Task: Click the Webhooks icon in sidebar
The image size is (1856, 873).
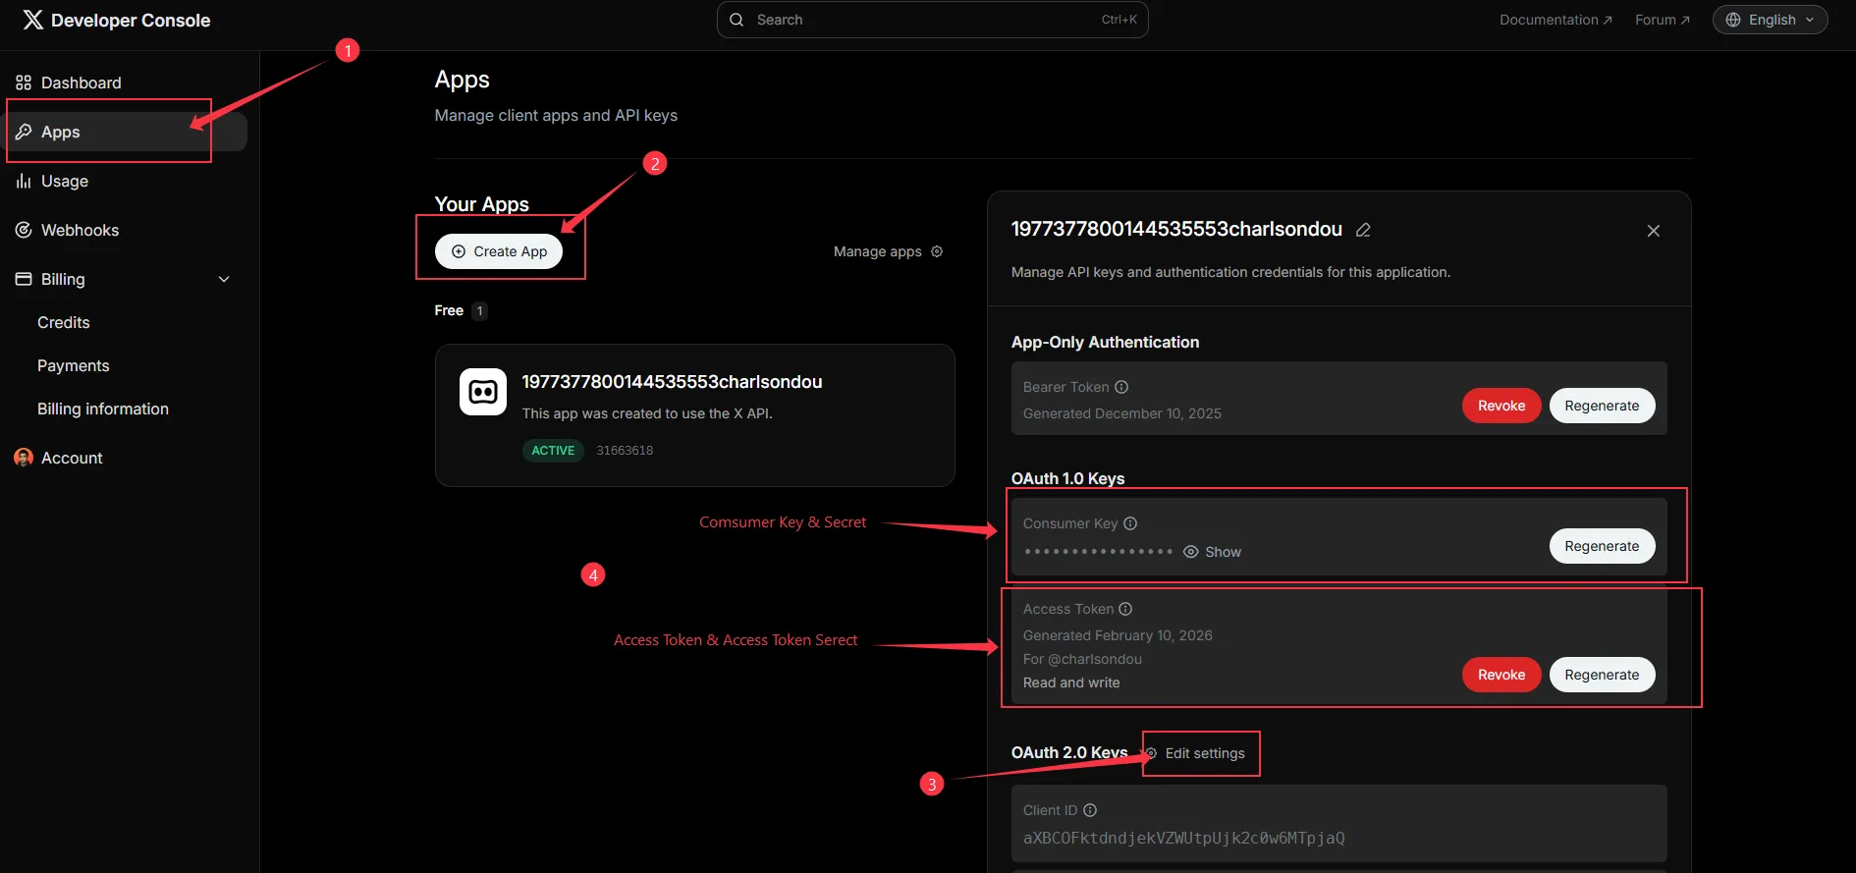Action: (24, 230)
